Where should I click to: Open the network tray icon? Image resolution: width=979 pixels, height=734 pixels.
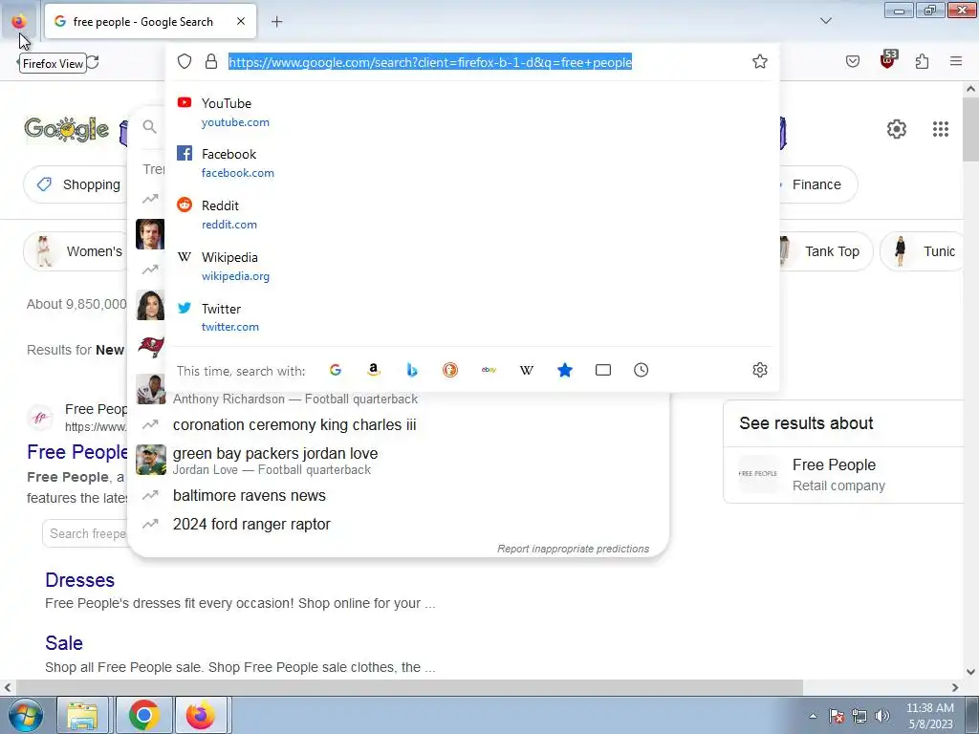(859, 716)
